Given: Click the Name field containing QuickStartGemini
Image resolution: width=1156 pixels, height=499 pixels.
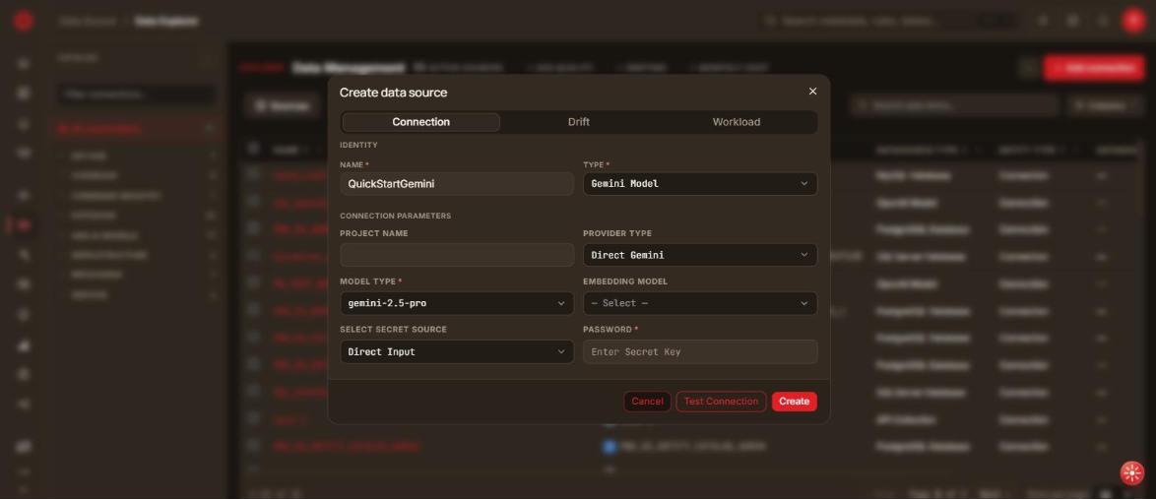Looking at the screenshot, I should tap(457, 183).
